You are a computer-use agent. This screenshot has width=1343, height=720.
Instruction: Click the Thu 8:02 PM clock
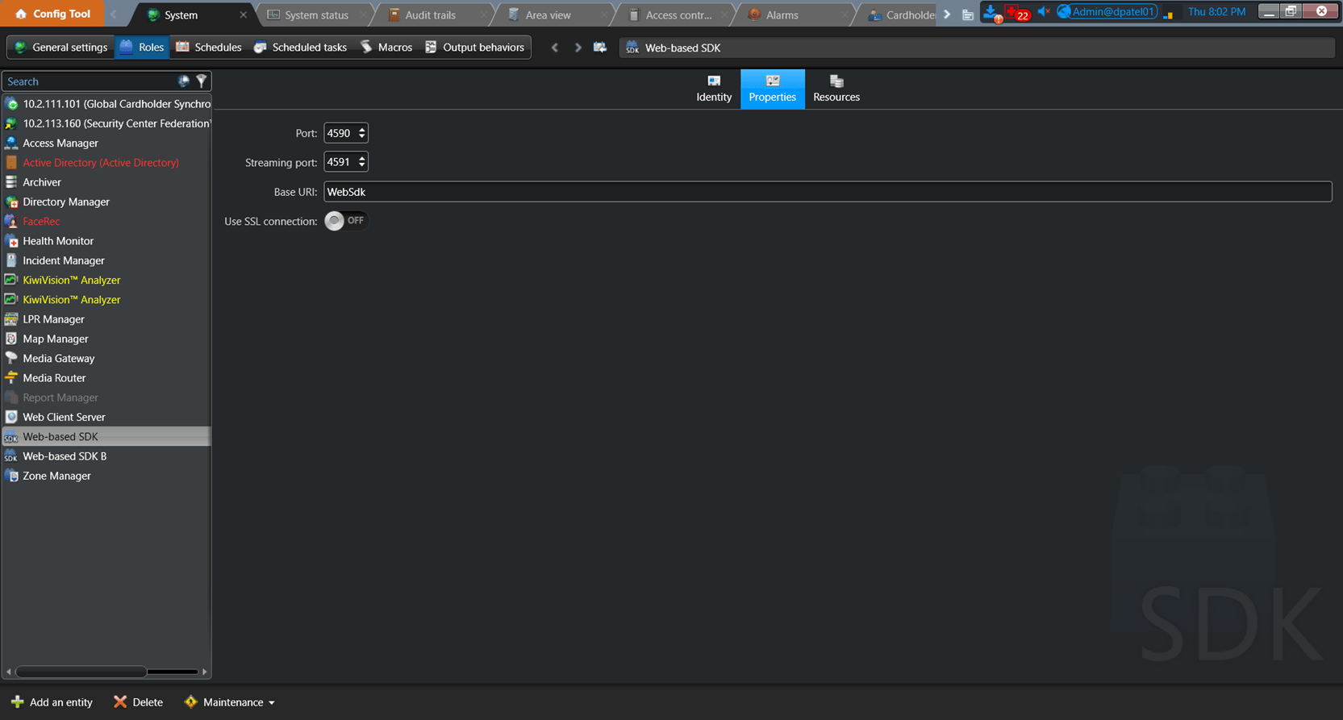tap(1216, 11)
